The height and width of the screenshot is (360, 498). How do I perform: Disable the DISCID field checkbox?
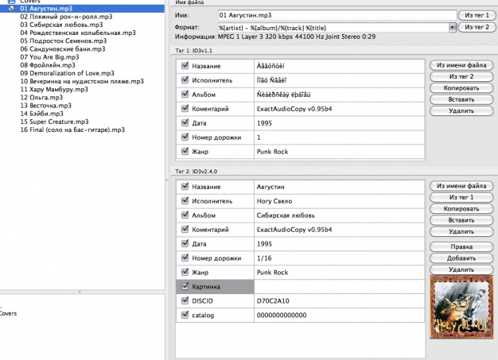pyautogui.click(x=185, y=301)
